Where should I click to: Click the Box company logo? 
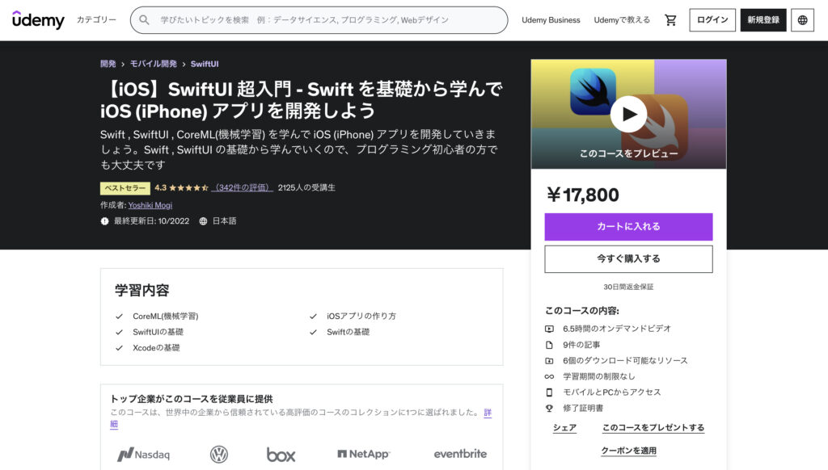281,454
